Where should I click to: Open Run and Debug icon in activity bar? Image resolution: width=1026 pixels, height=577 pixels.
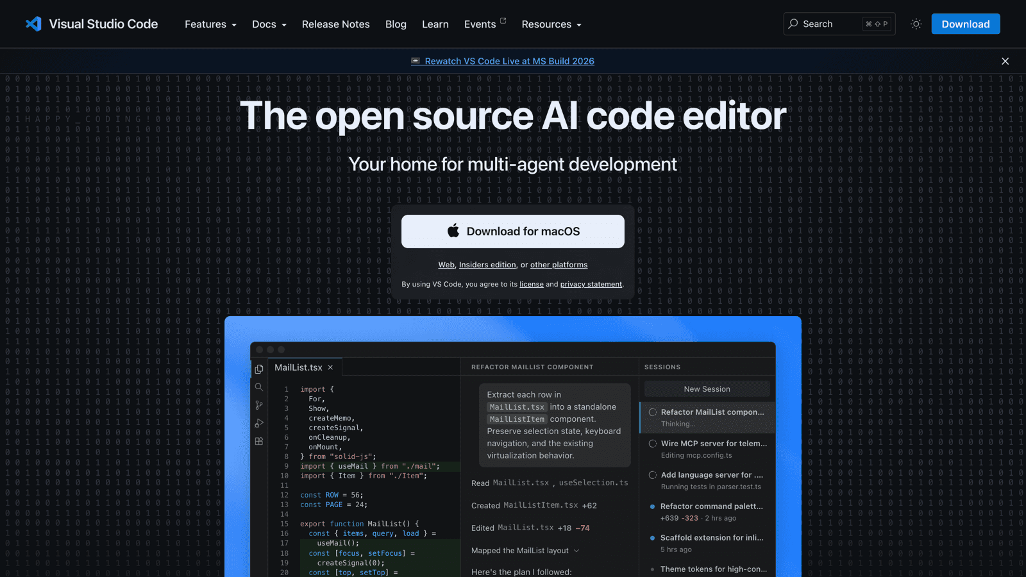point(259,423)
